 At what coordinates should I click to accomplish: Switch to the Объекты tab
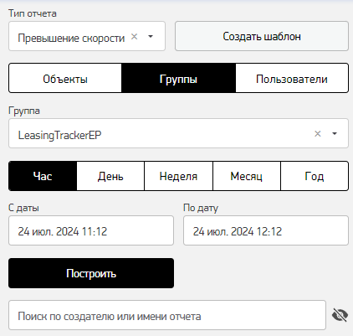(x=65, y=78)
